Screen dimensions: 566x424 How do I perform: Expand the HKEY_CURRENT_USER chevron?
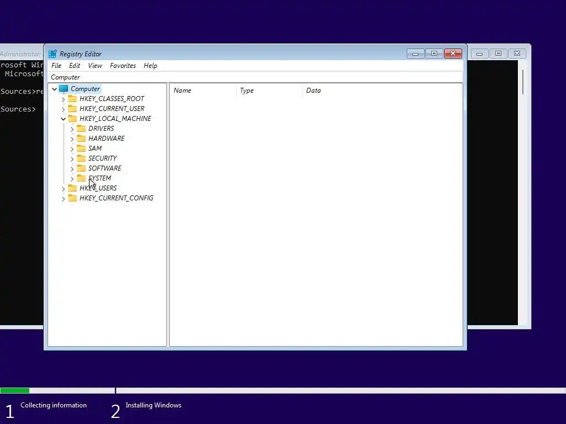(64, 109)
